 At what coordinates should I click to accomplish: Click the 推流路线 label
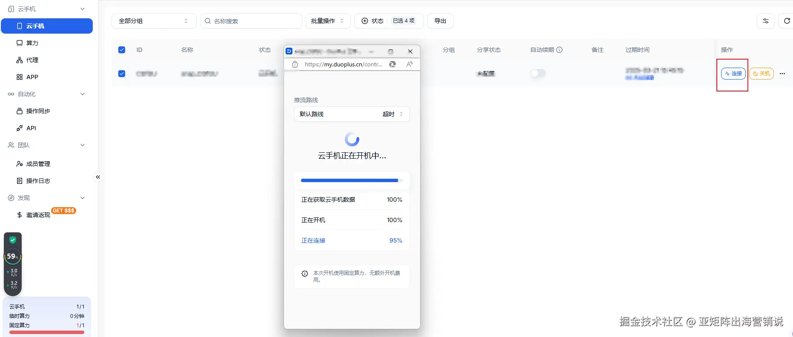tap(306, 100)
